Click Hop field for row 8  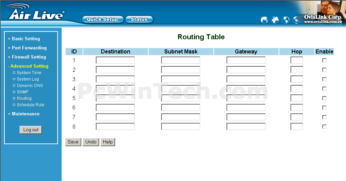pyautogui.click(x=297, y=127)
